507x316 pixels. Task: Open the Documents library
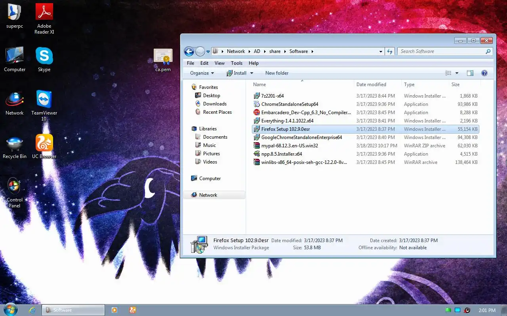(215, 137)
